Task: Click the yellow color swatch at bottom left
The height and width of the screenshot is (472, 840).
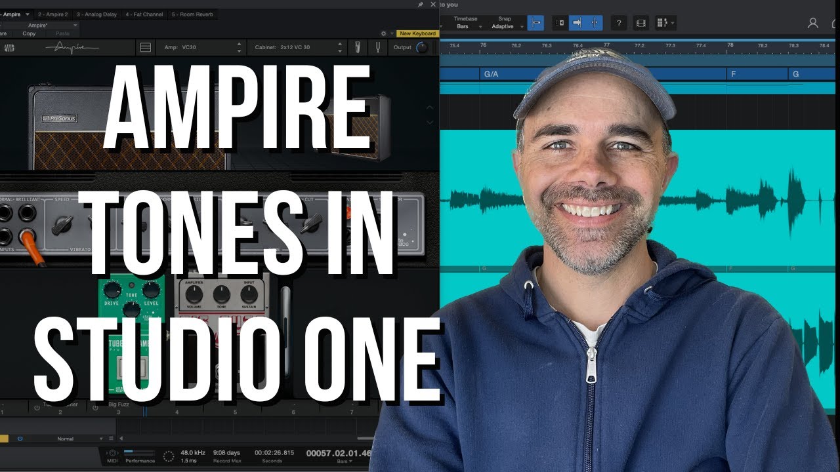Action: point(4,439)
